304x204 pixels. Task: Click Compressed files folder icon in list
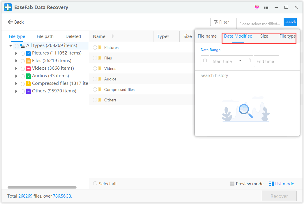point(100,89)
